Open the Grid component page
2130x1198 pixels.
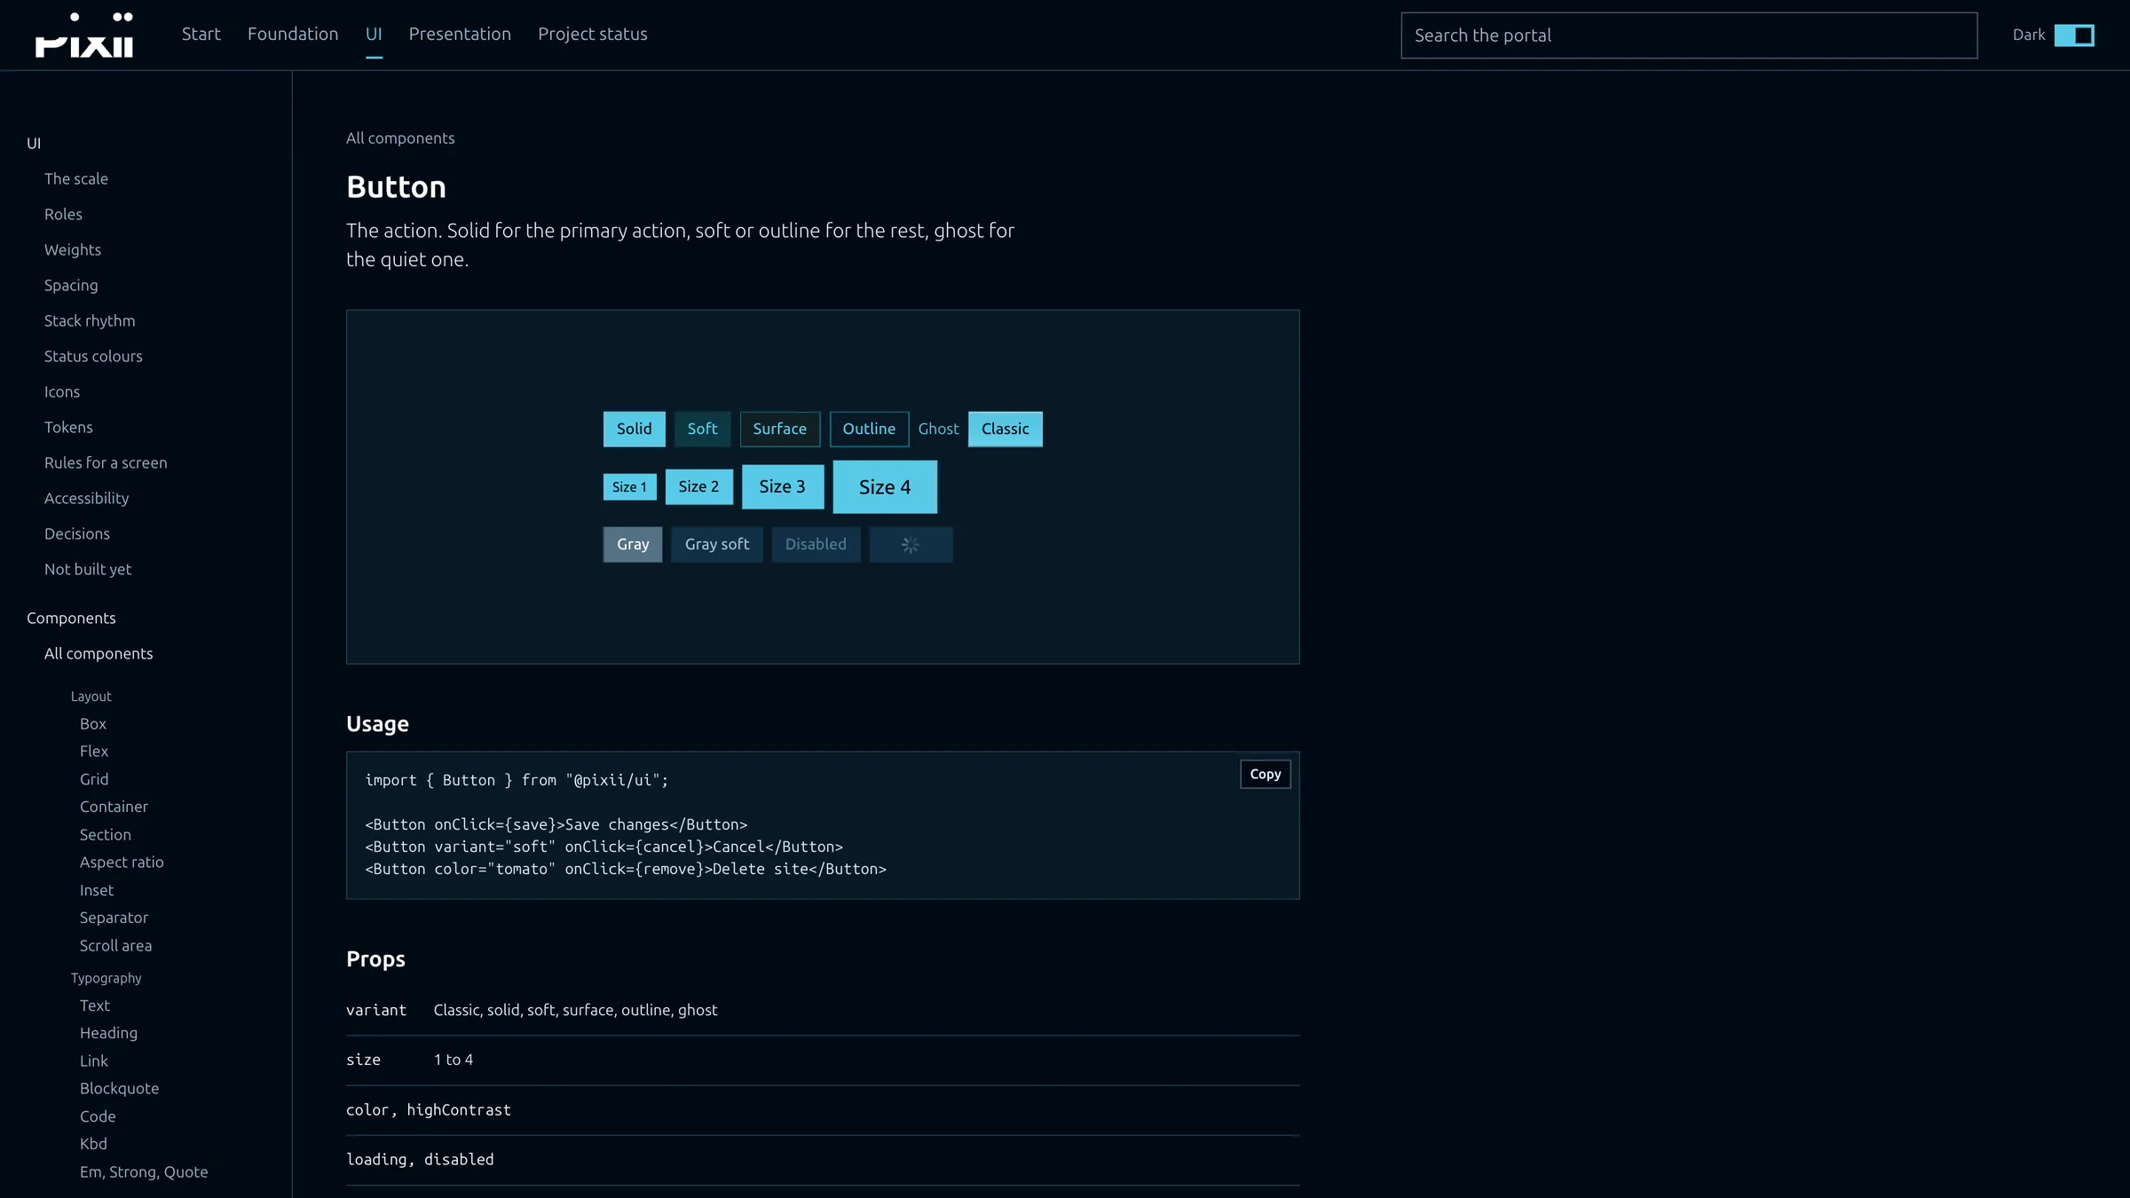pyautogui.click(x=94, y=779)
